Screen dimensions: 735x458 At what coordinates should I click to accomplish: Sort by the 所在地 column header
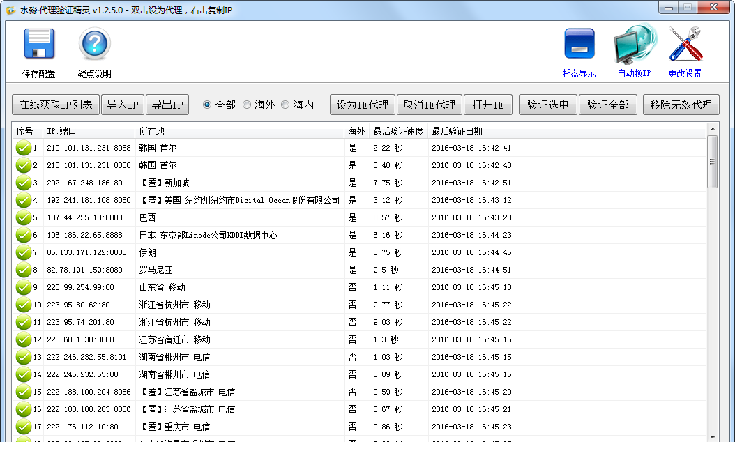pyautogui.click(x=239, y=131)
